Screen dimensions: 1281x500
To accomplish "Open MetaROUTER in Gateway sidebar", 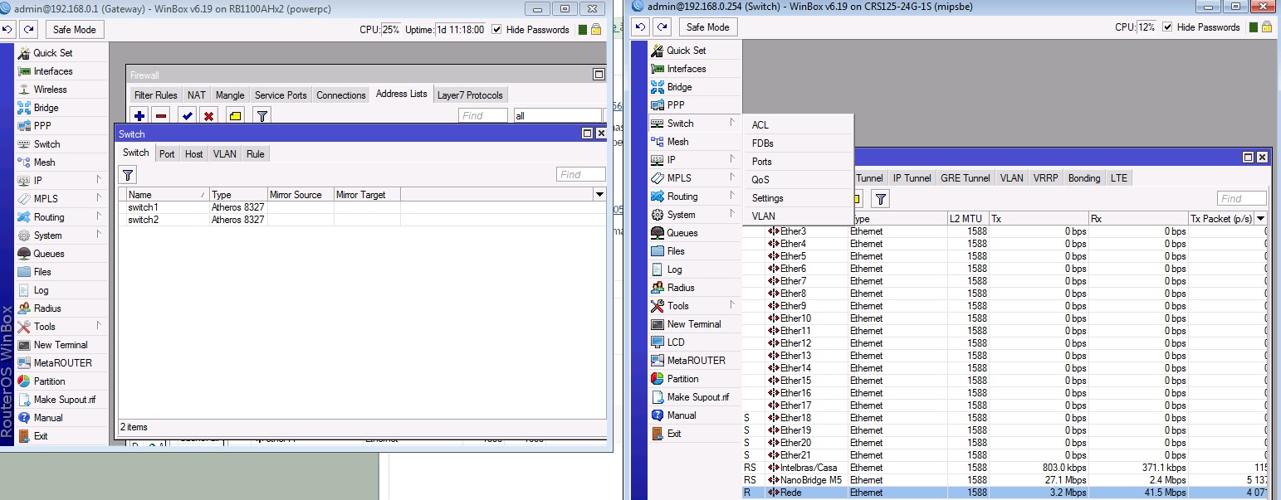I will click(x=62, y=363).
